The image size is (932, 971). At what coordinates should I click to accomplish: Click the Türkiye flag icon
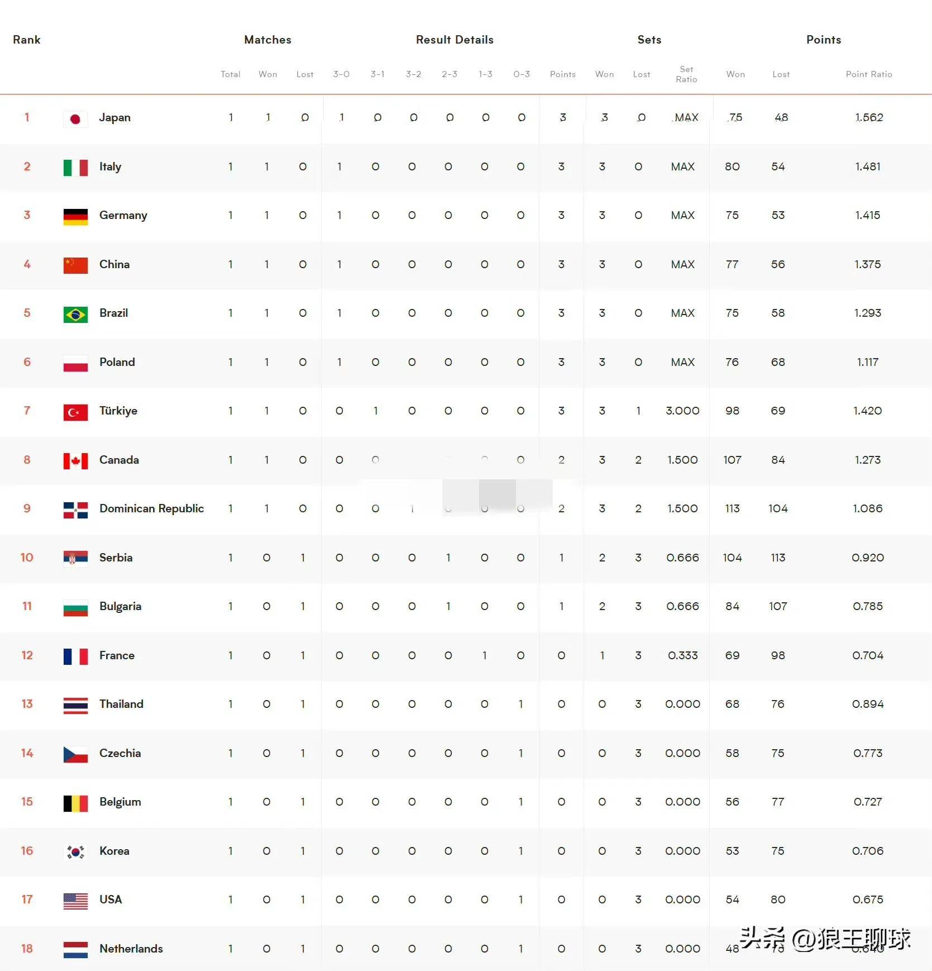[x=75, y=412]
